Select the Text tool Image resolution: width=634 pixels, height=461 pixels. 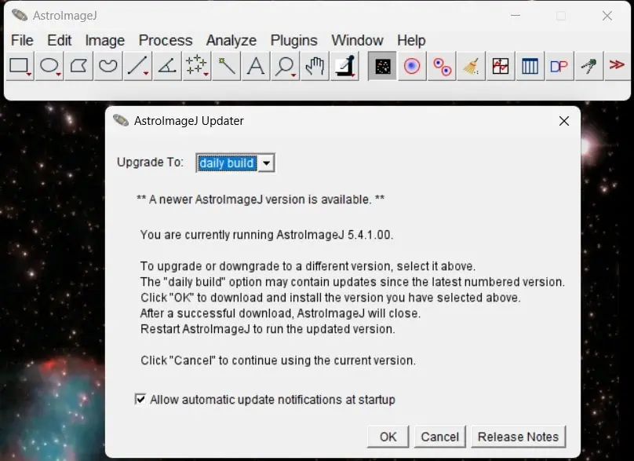point(256,66)
